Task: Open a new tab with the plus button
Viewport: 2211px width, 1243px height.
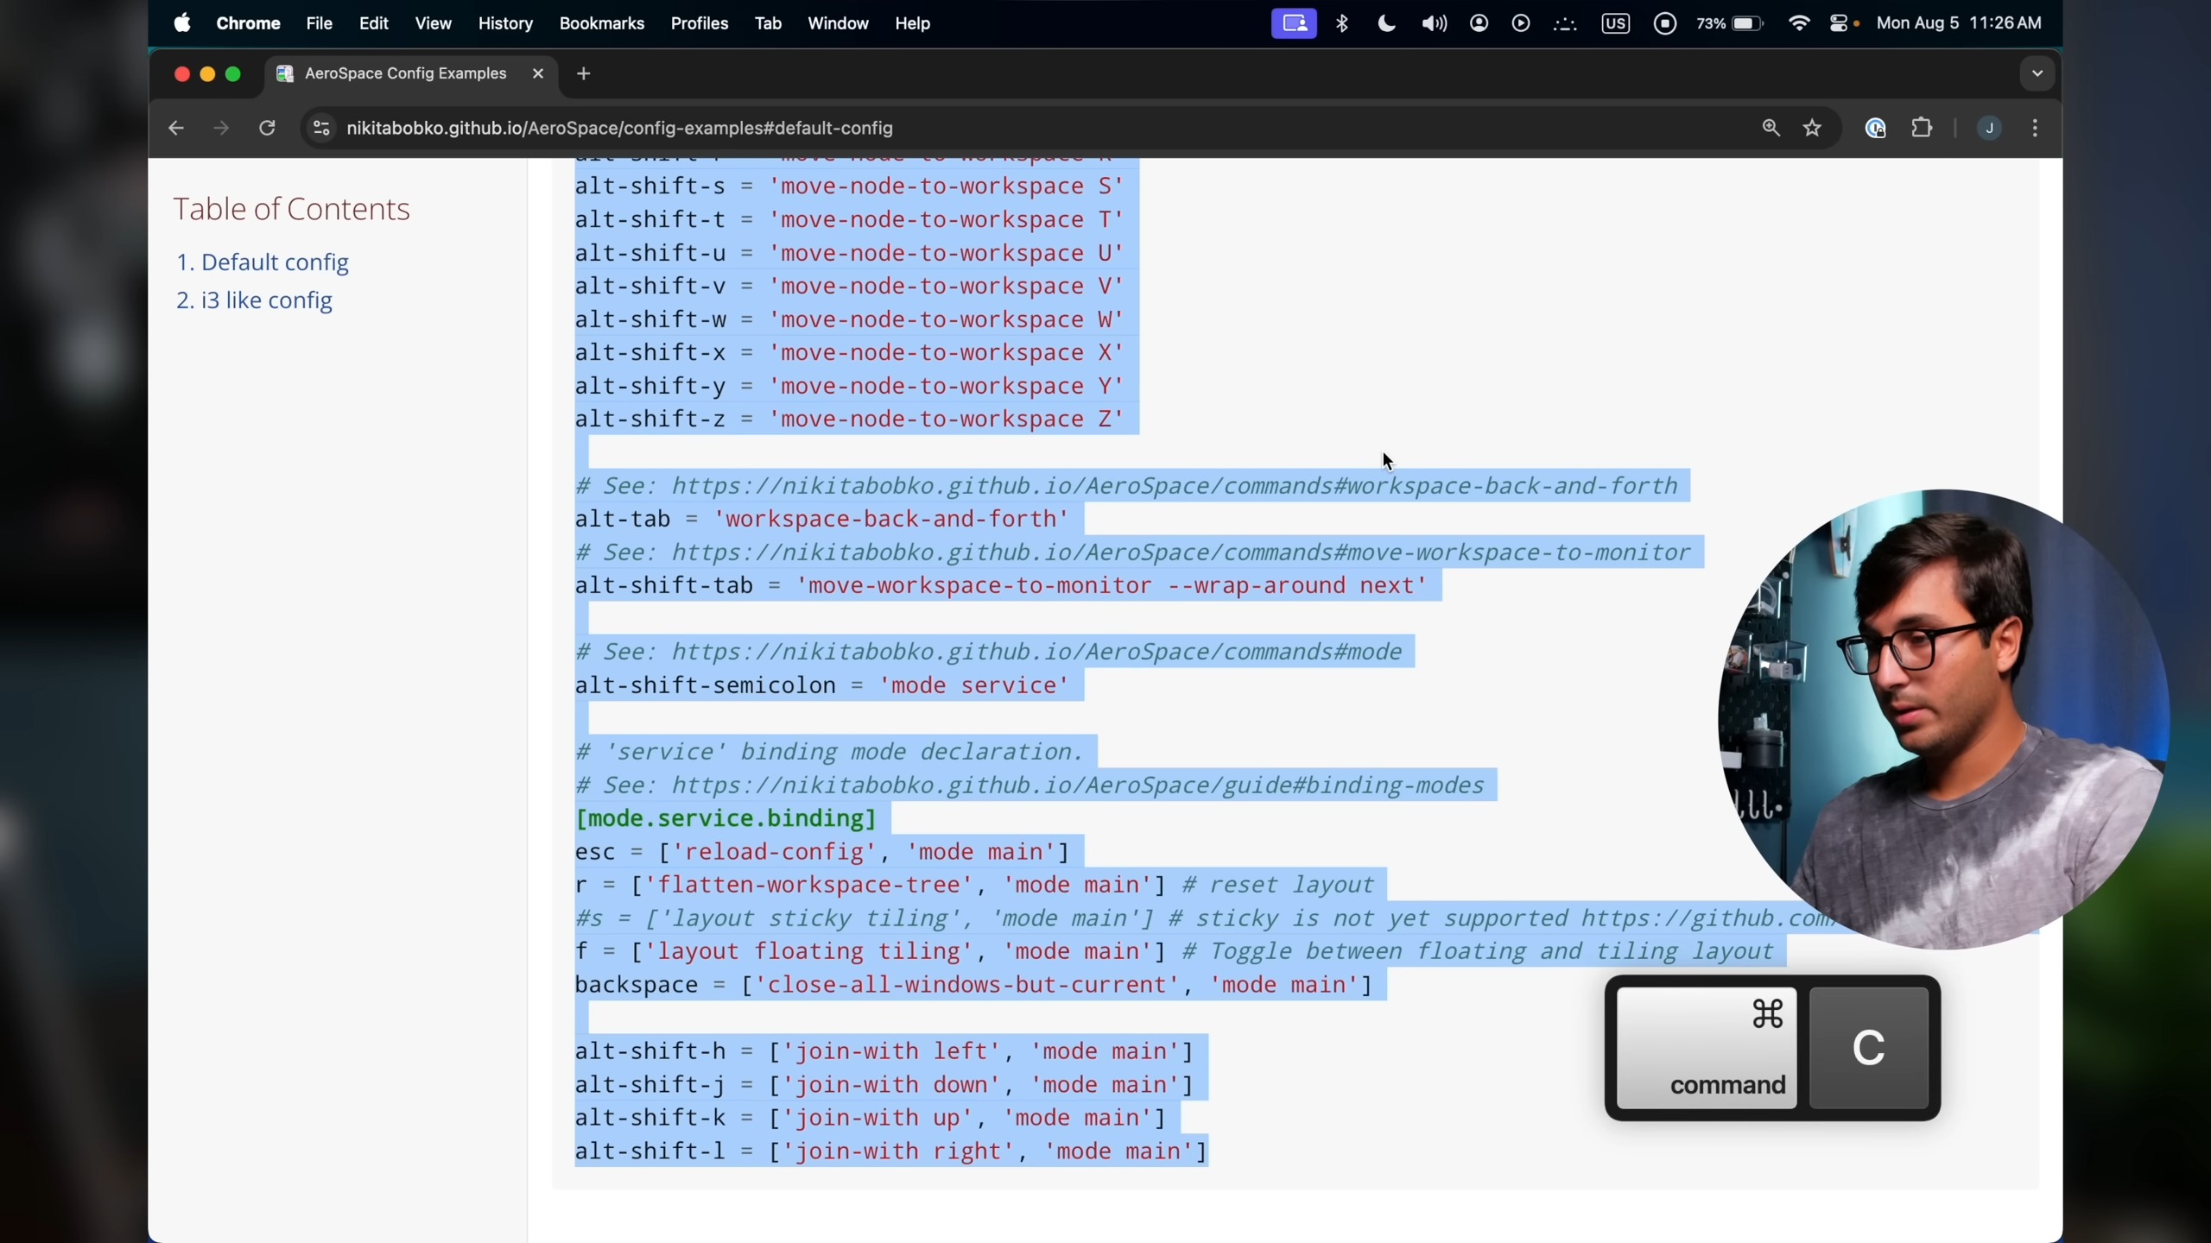Action: click(x=584, y=73)
